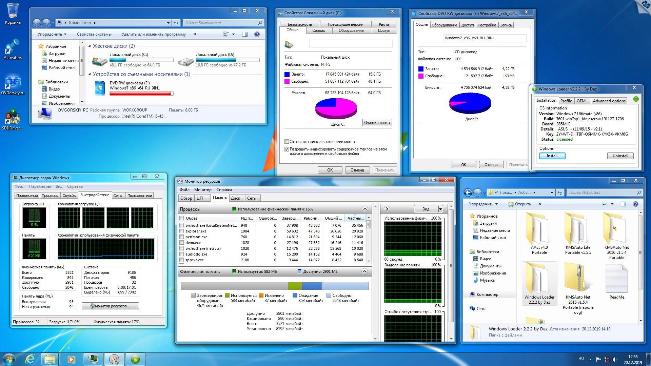Open the 'Параметры' menu in Диспетчер задач

coord(40,186)
